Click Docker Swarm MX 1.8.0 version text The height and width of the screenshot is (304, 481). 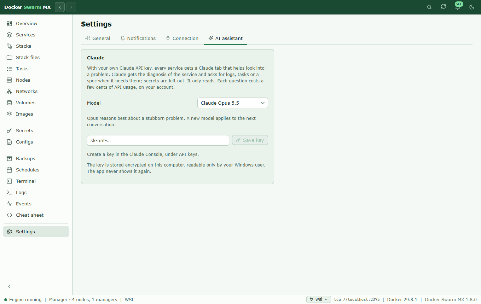pos(451,299)
